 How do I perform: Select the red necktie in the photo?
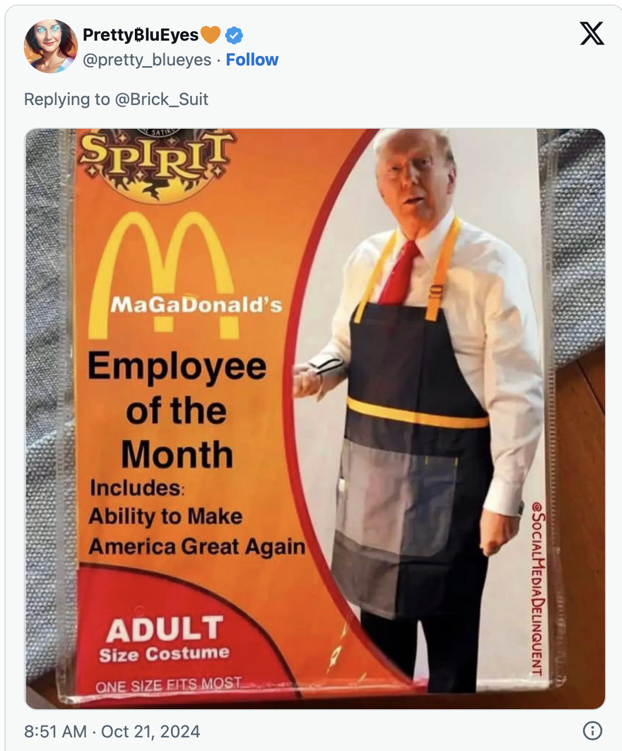tap(401, 273)
